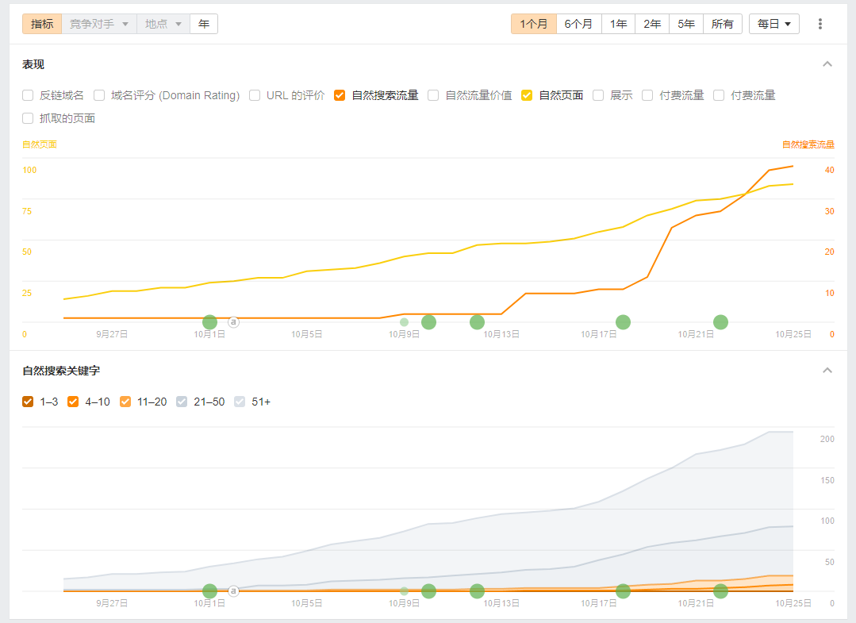Enable the 反链域名 checkbox

(28, 95)
